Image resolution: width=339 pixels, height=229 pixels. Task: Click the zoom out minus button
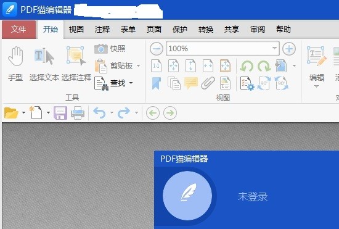click(157, 49)
